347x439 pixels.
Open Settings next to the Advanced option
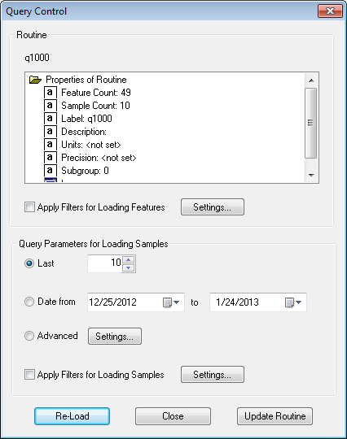click(x=115, y=337)
